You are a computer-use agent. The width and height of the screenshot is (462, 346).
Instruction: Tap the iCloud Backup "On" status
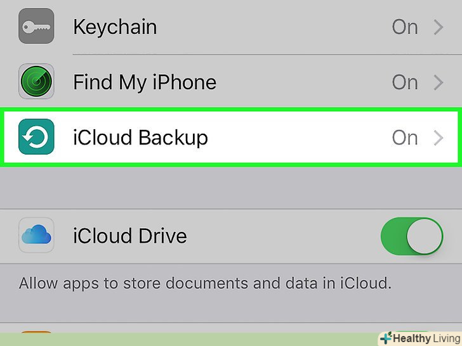click(405, 138)
